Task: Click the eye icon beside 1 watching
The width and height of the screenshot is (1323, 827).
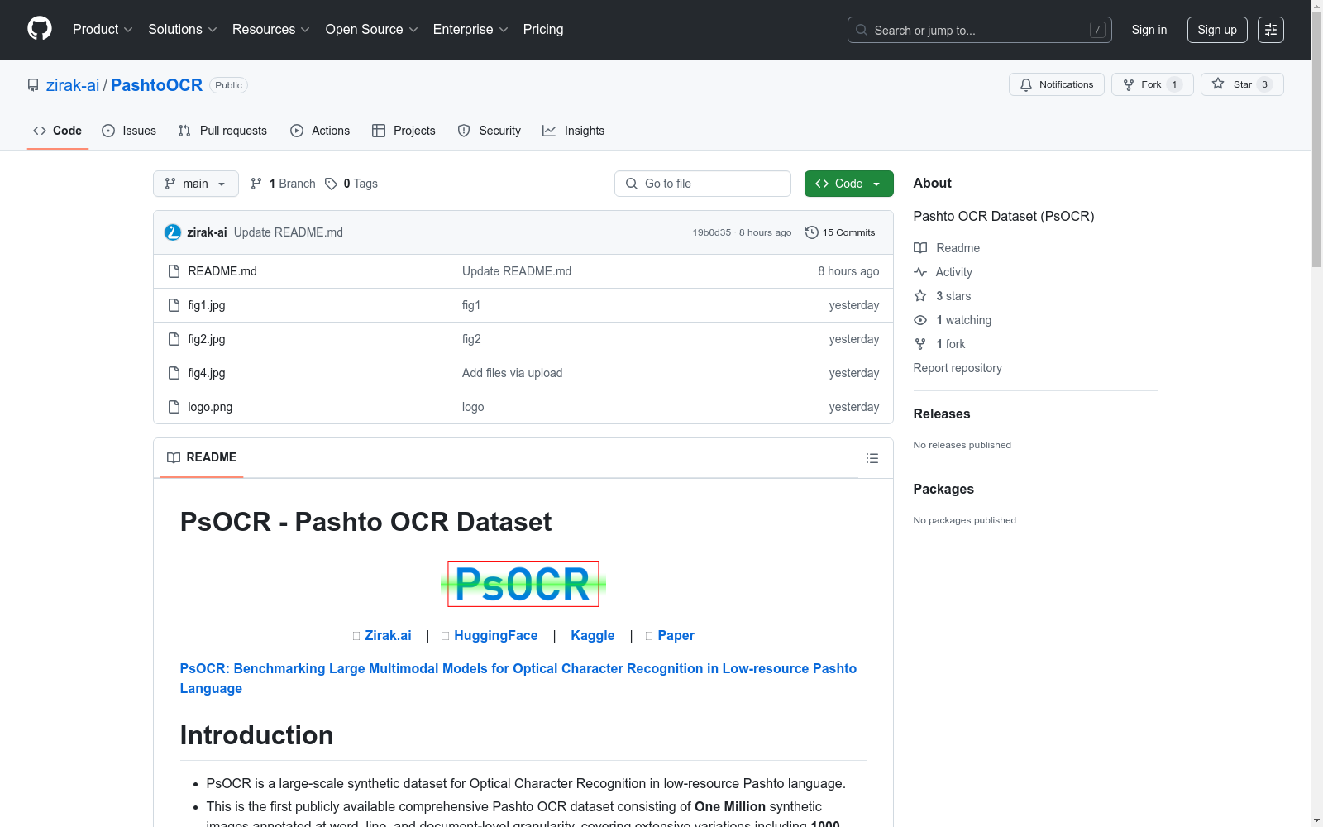Action: 920,320
